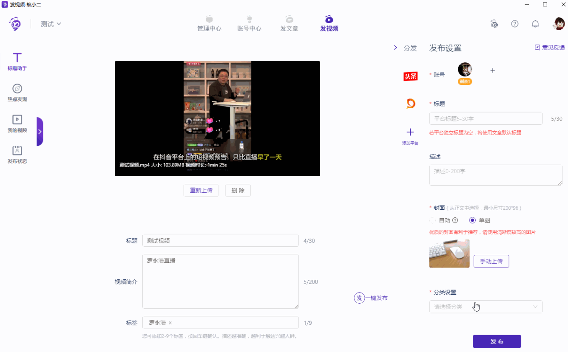The width and height of the screenshot is (568, 352).
Task: Open 我的视频 in the sidebar
Action: pyautogui.click(x=17, y=124)
